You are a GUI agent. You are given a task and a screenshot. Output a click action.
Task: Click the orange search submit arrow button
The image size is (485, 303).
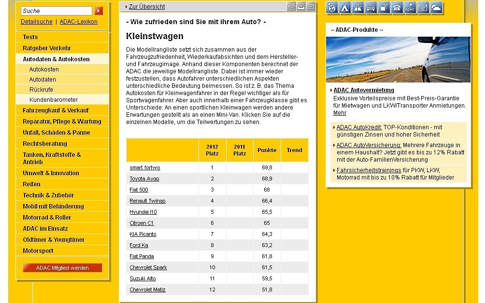coord(99,11)
